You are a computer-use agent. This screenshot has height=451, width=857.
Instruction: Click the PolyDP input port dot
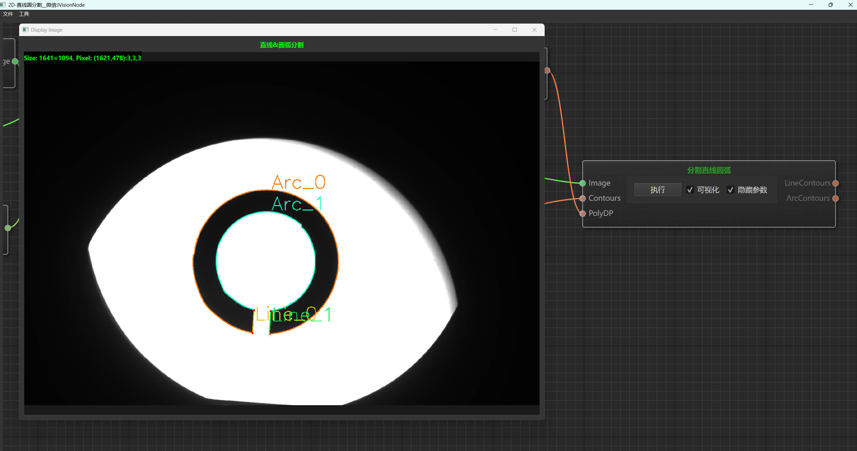[x=582, y=213]
